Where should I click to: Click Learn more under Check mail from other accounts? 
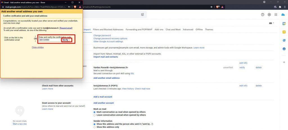47,89
